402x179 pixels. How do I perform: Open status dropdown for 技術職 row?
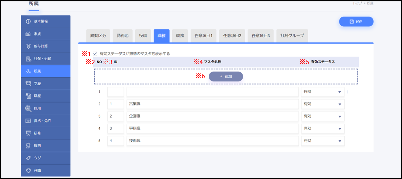pyautogui.click(x=323, y=141)
